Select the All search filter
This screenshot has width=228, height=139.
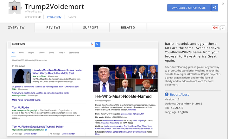[13, 53]
